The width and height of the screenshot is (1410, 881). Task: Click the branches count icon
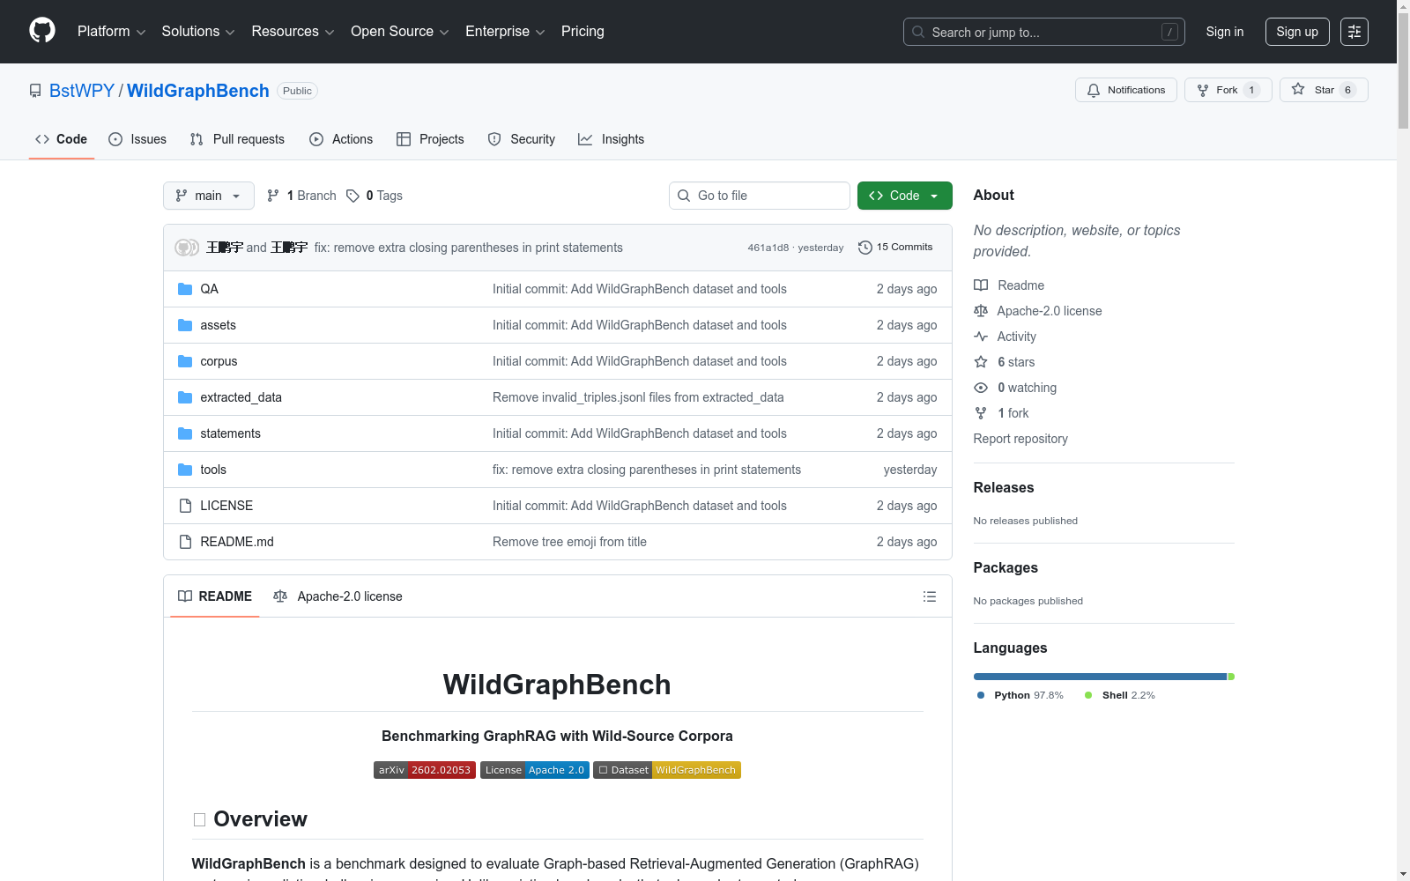coord(273,196)
